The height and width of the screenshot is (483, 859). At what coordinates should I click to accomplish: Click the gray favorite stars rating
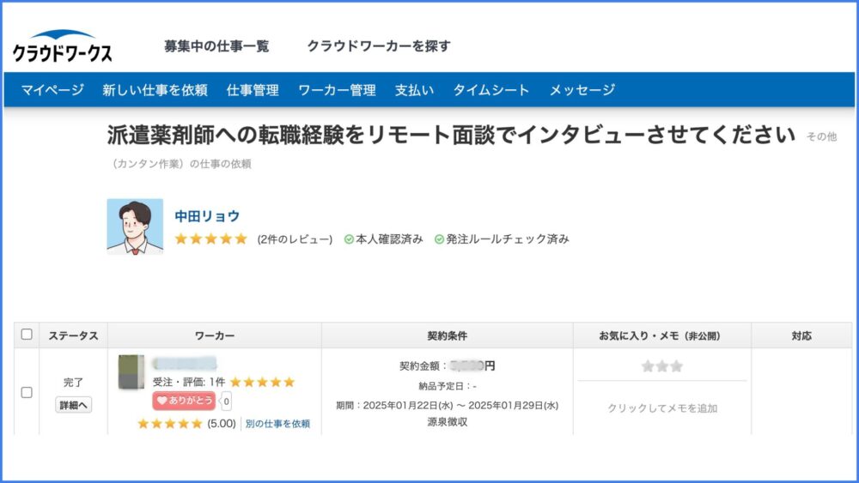point(661,366)
